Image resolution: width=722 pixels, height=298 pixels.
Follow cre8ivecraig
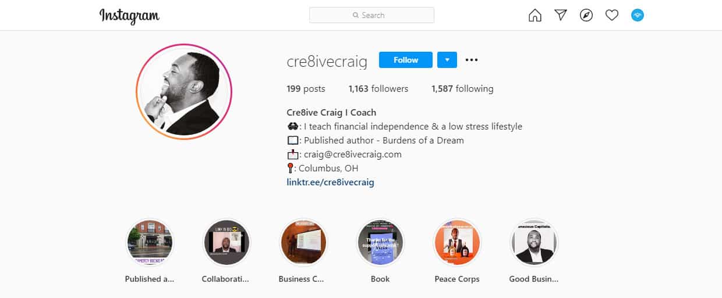click(x=406, y=60)
